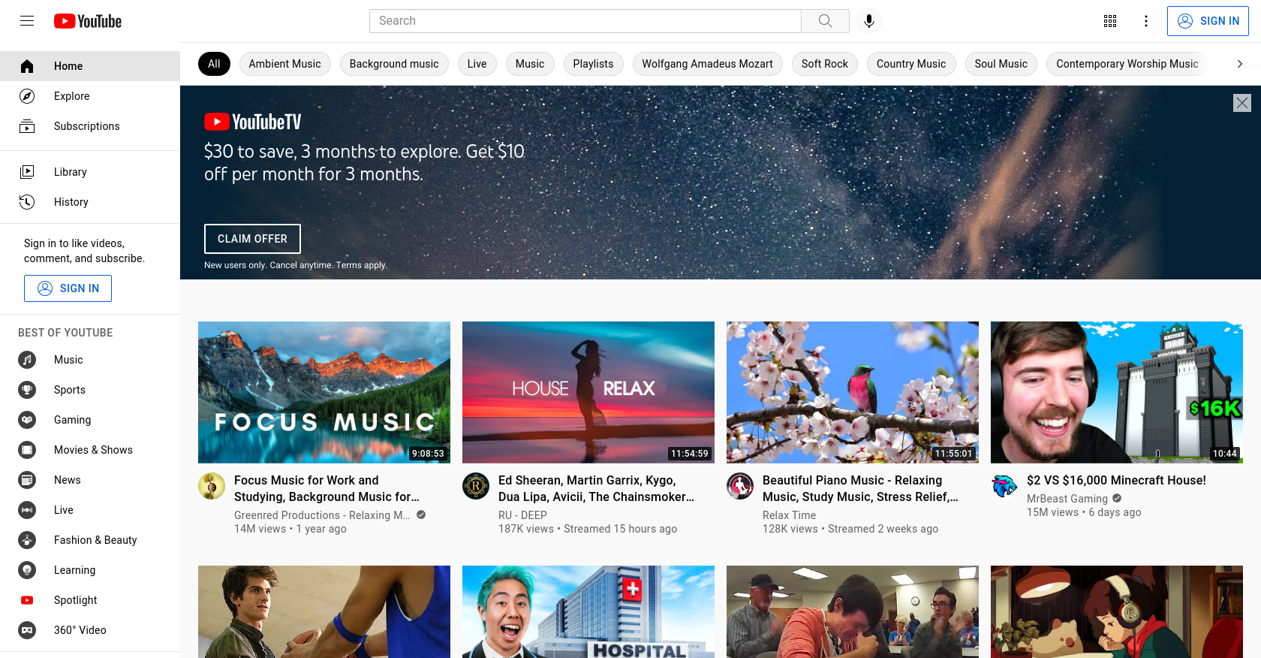1261x658 pixels.
Task: Click the YouTubeTV logo in banner
Action: tap(252, 122)
